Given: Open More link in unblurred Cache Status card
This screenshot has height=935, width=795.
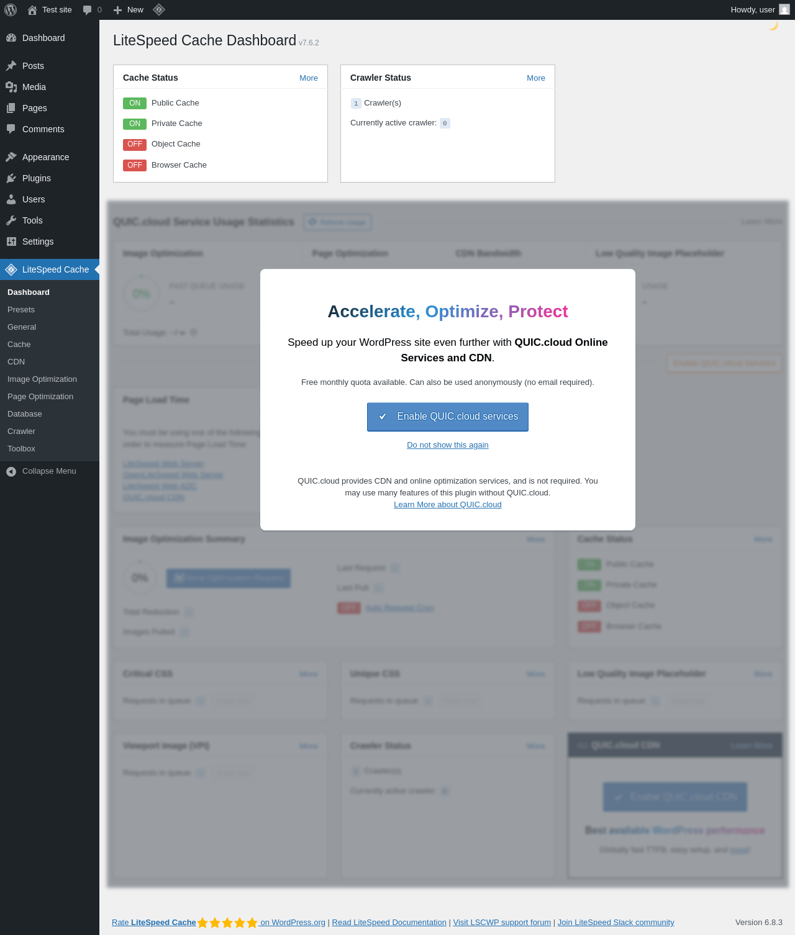Looking at the screenshot, I should point(309,78).
